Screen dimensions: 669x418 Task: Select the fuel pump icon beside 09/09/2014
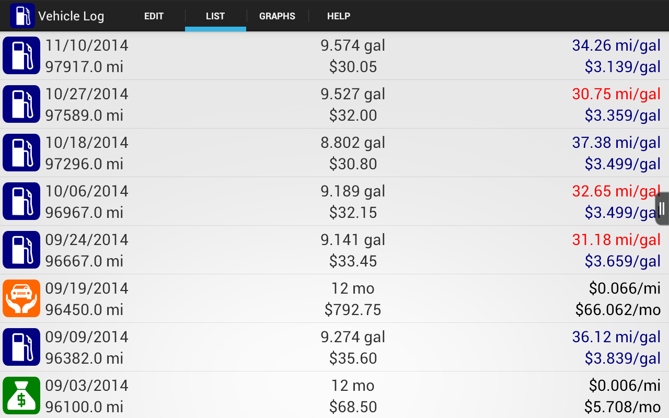pyautogui.click(x=21, y=346)
